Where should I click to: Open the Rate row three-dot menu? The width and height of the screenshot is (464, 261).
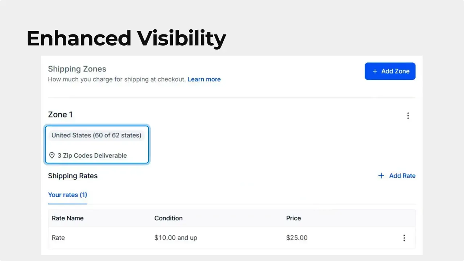[x=404, y=238]
